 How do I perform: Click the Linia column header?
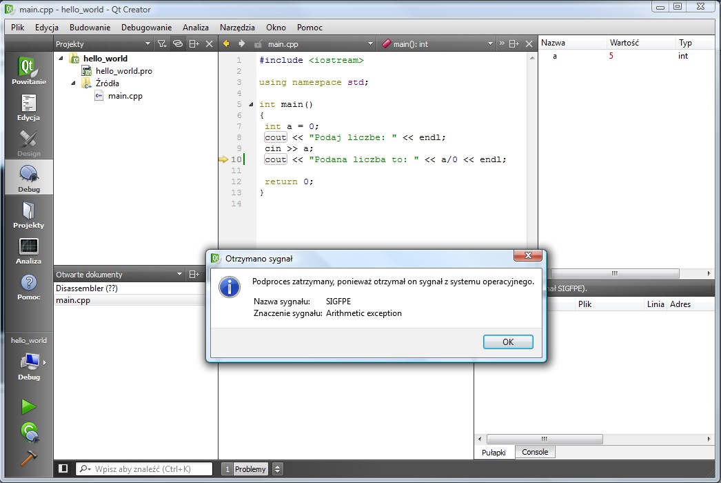(656, 304)
